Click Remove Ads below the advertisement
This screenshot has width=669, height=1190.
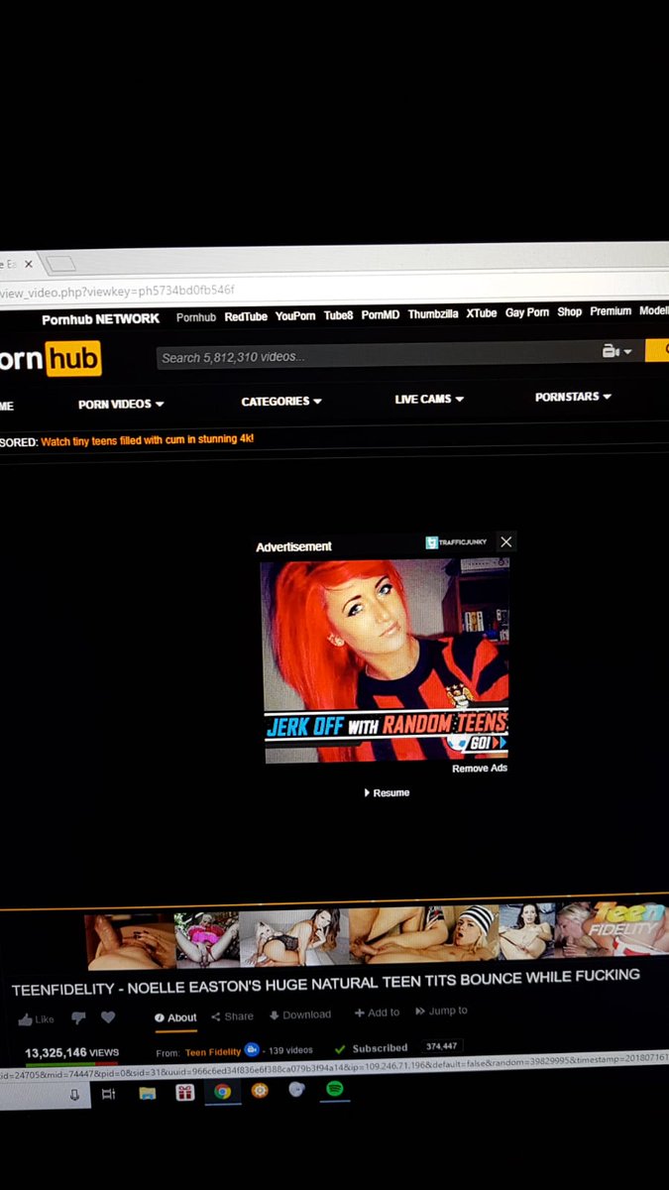(x=480, y=768)
